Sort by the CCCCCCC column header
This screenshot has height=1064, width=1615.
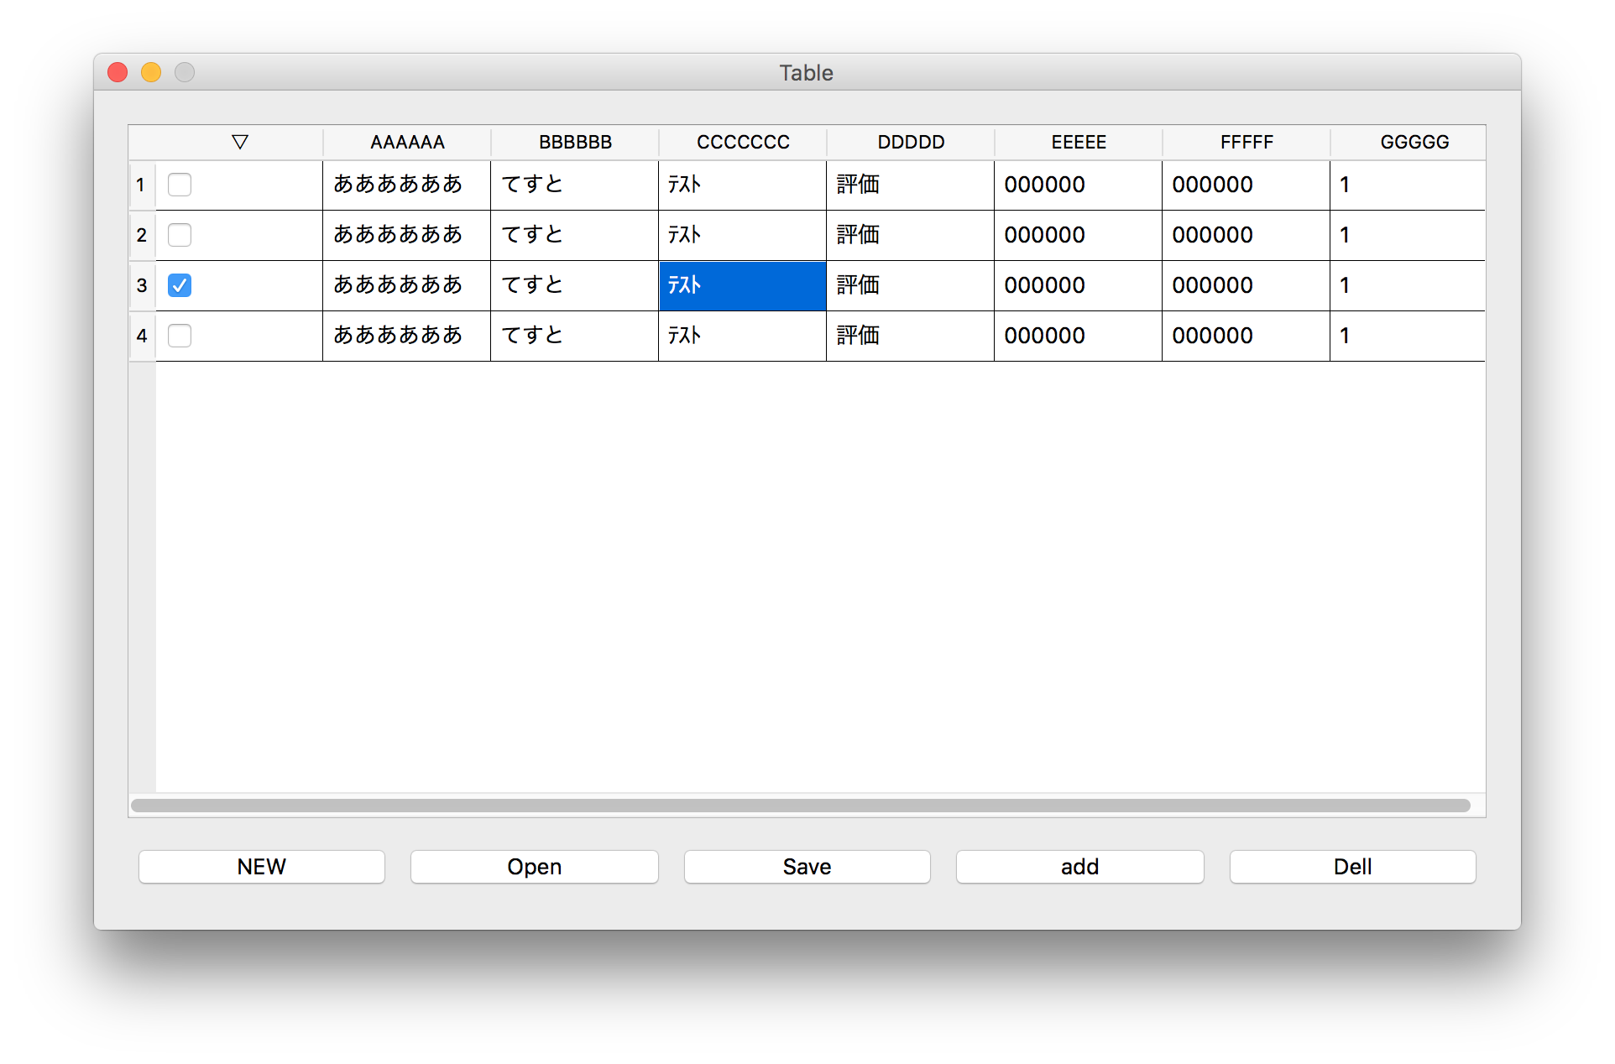click(x=743, y=142)
